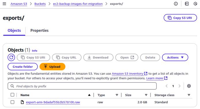Click the 2.0 GB size cell
Screen dimensions: 200x109
tap(142, 102)
